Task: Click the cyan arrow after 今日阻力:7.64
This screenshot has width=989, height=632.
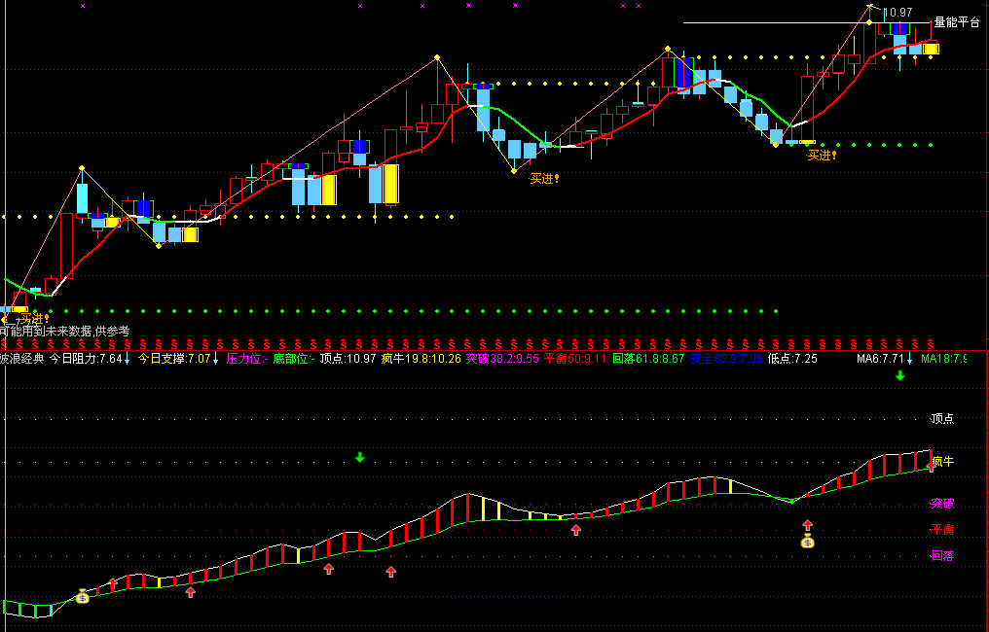Action: 127,359
